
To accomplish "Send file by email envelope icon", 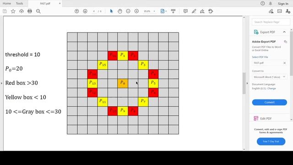I will pyautogui.click(x=280, y=11).
